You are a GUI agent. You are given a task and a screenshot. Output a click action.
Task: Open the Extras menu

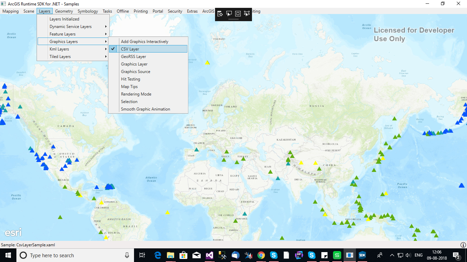[x=192, y=11]
